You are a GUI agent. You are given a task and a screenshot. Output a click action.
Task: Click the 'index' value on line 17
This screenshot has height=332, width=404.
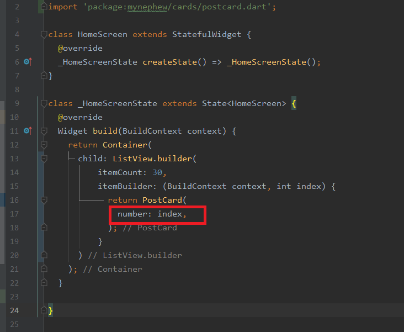click(170, 214)
